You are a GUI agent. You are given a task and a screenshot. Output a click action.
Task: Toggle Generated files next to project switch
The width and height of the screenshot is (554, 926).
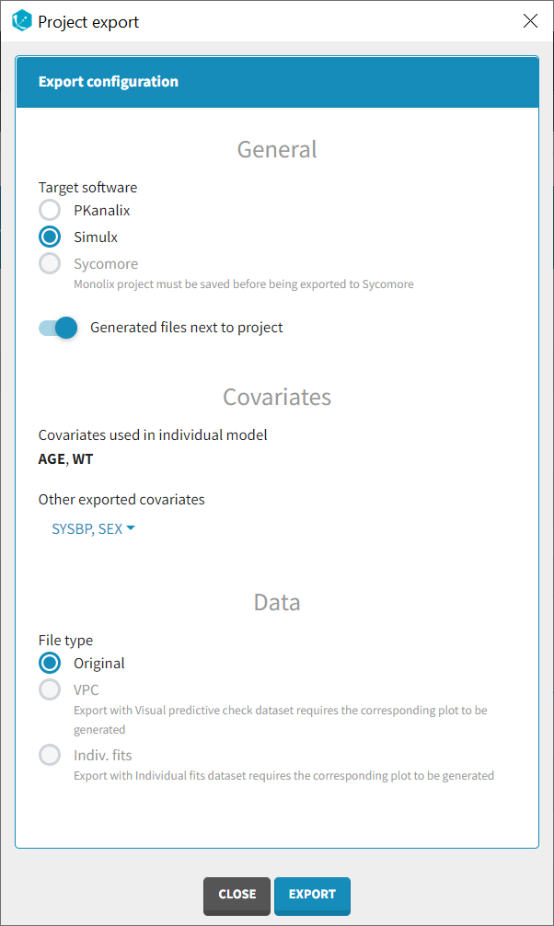pos(58,328)
